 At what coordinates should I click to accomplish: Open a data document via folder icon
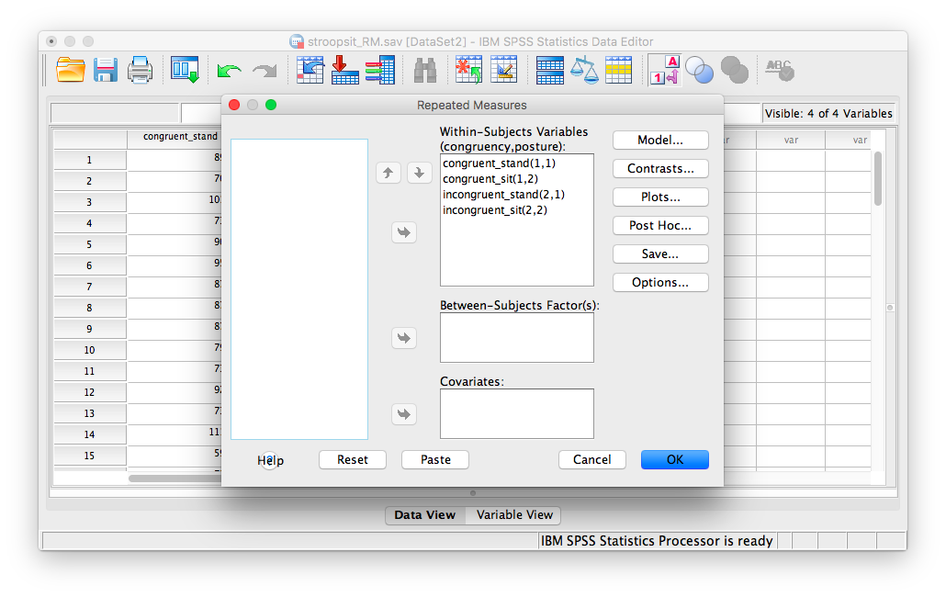point(70,70)
